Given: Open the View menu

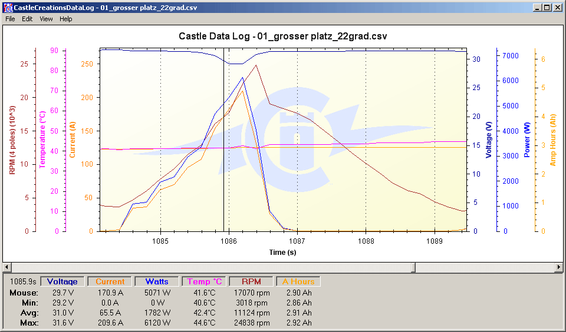Looking at the screenshot, I should [46, 19].
